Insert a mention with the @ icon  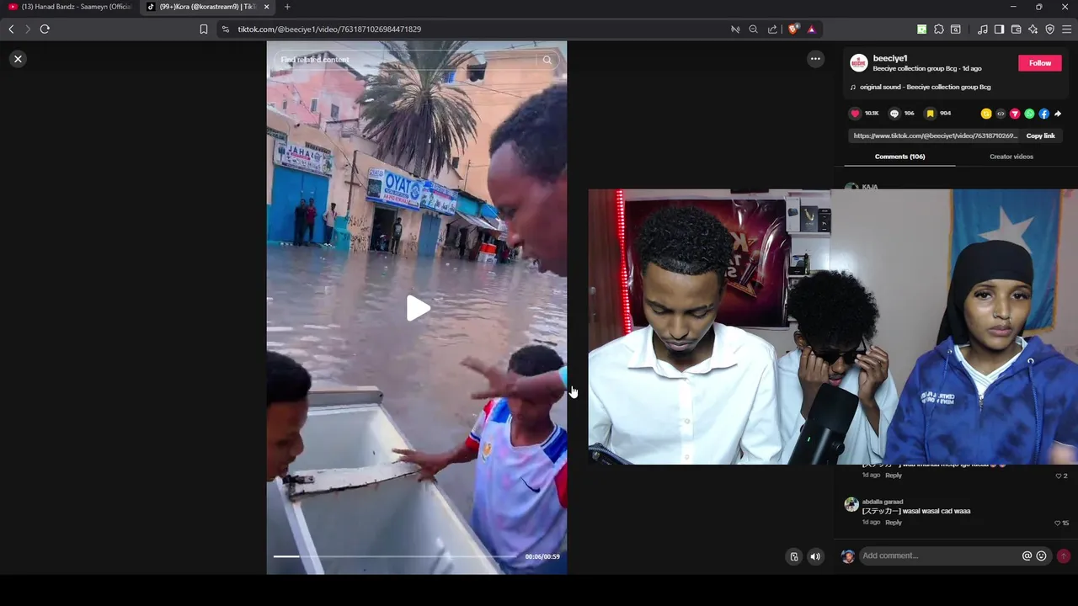[x=1027, y=556]
